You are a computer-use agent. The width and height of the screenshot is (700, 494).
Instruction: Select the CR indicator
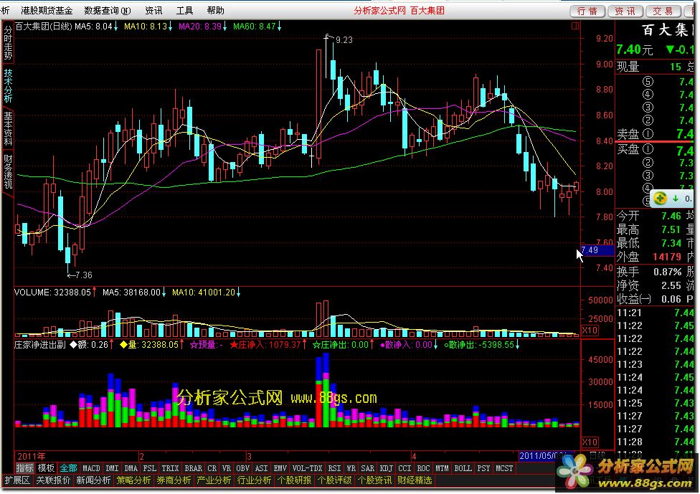[212, 468]
